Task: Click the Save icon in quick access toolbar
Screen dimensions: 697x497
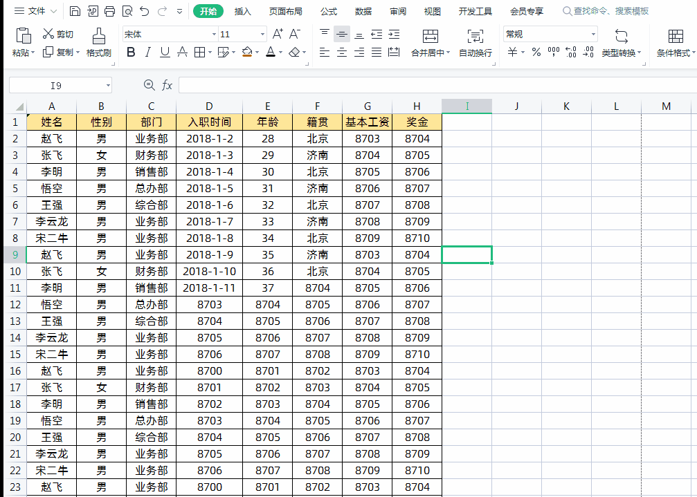Action: coord(75,11)
